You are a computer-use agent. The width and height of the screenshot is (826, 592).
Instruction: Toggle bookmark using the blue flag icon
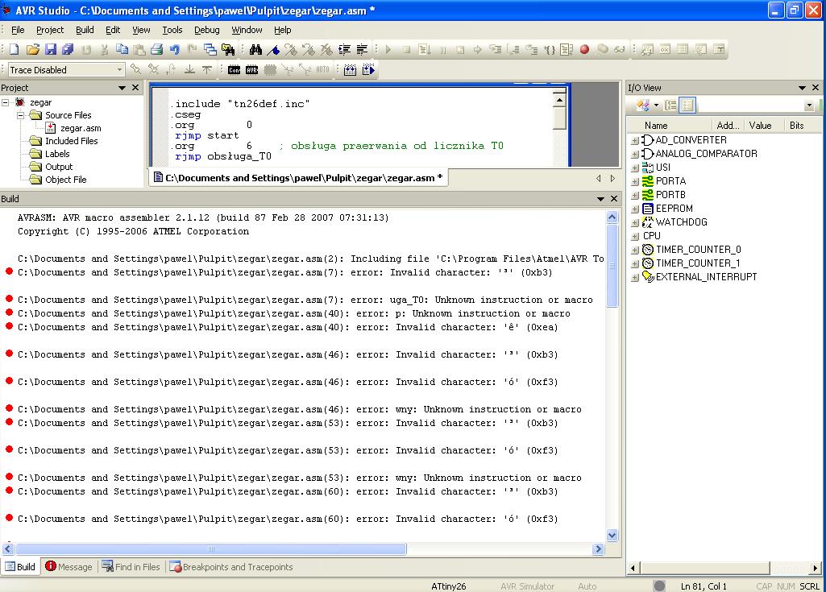pyautogui.click(x=273, y=49)
